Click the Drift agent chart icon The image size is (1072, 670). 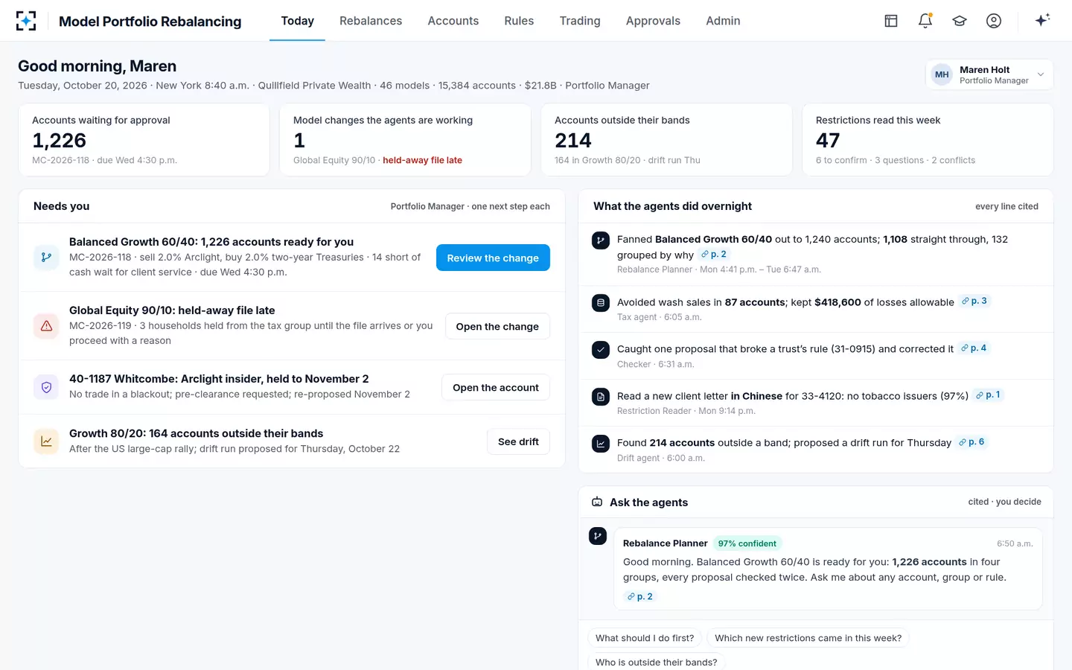point(601,444)
